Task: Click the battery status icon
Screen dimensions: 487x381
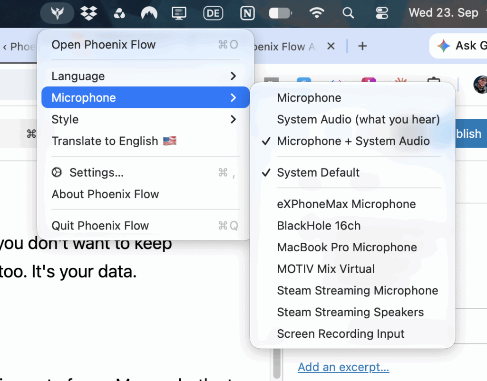Action: (281, 13)
